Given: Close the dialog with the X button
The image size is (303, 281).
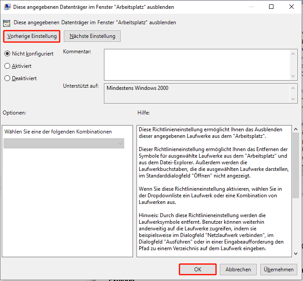Looking at the screenshot, I should [x=292, y=7].
